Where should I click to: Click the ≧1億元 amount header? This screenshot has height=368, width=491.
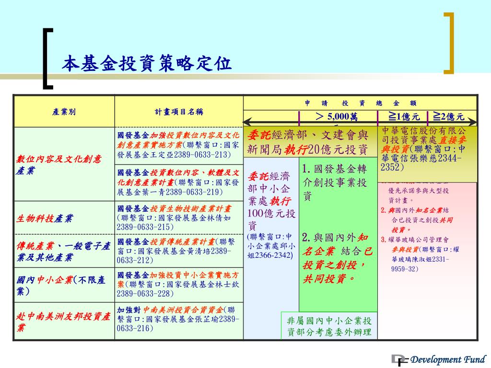pyautogui.click(x=404, y=117)
